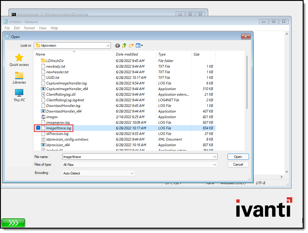This screenshot has height=233, width=308.
Task: Open the Files of type dropdown
Action: [215, 164]
